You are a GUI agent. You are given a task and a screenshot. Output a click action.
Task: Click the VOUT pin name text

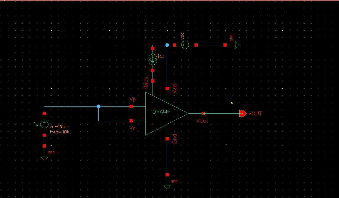255,114
